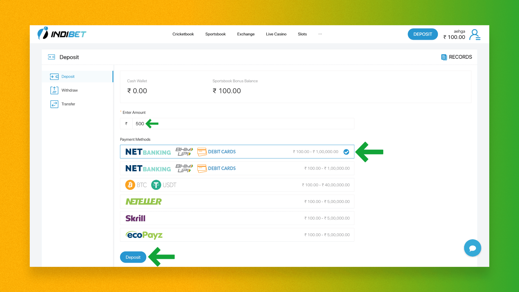Open the Sportsbook menu

pos(215,34)
